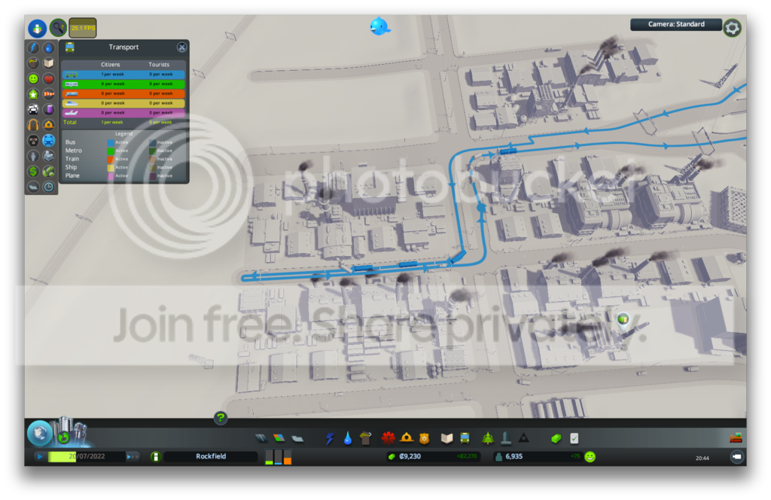Open the options gear menu
Viewport: 771px width, 500px height.
732,28
